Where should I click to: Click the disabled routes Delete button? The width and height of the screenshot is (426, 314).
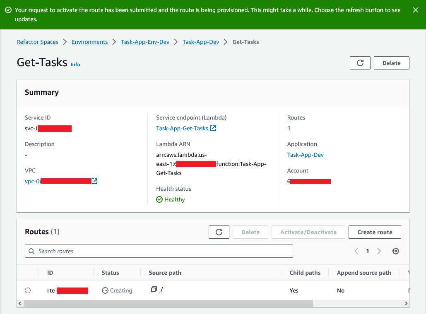pos(250,232)
